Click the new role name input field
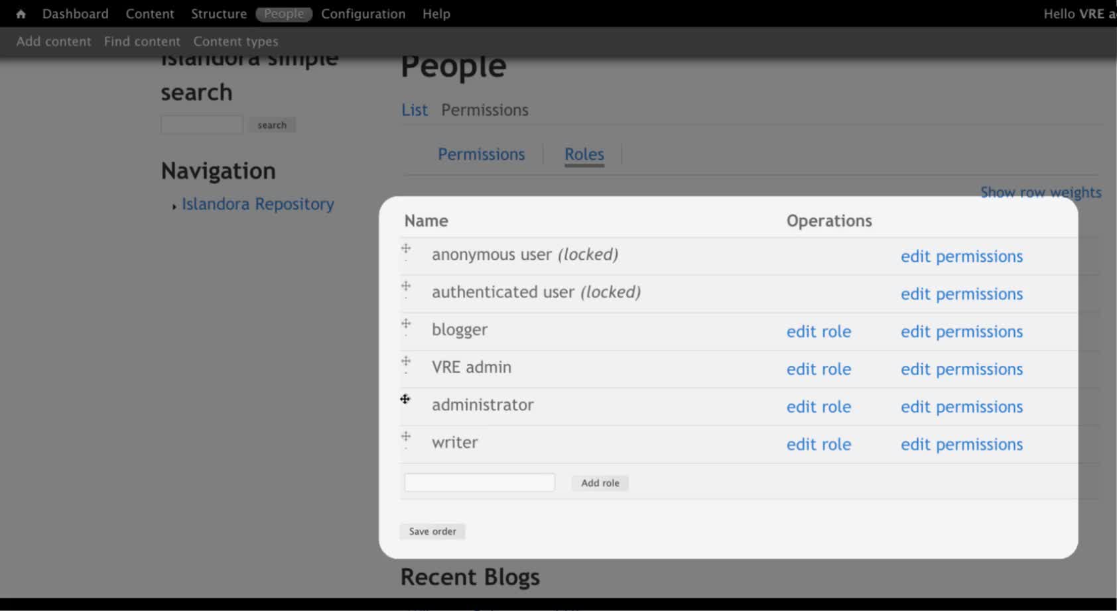Viewport: 1117px width, 611px height. coord(479,482)
